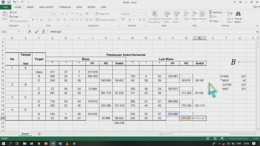This screenshot has width=260, height=146.
Task: Click Align Left icon in Alignment group
Action: click(73, 20)
